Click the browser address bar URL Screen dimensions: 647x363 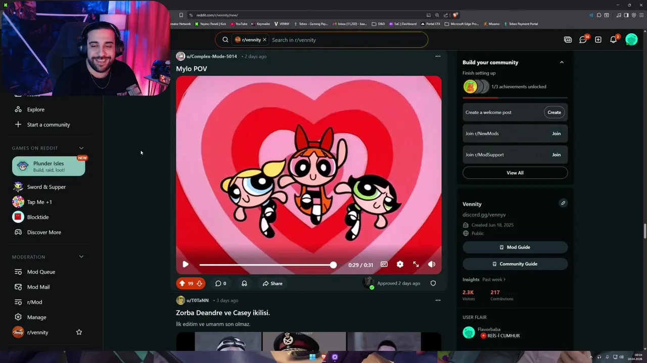point(217,15)
